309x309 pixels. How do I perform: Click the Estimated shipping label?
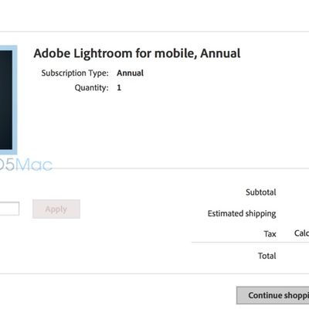click(x=242, y=213)
